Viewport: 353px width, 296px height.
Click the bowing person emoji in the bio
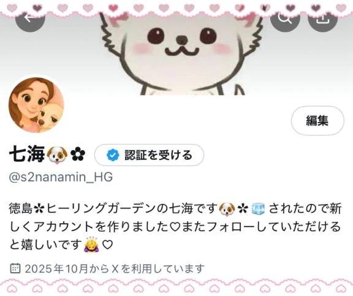(90, 245)
